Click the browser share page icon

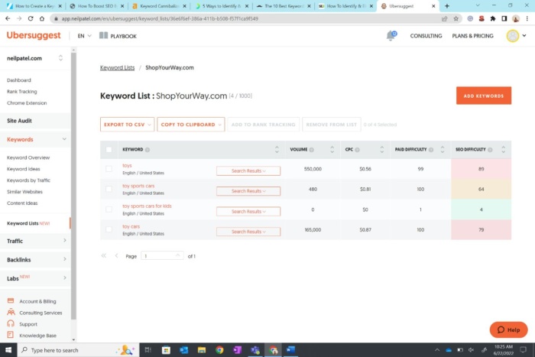click(x=444, y=18)
